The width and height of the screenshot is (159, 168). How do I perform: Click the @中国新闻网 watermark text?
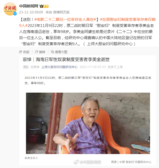coord(90,162)
